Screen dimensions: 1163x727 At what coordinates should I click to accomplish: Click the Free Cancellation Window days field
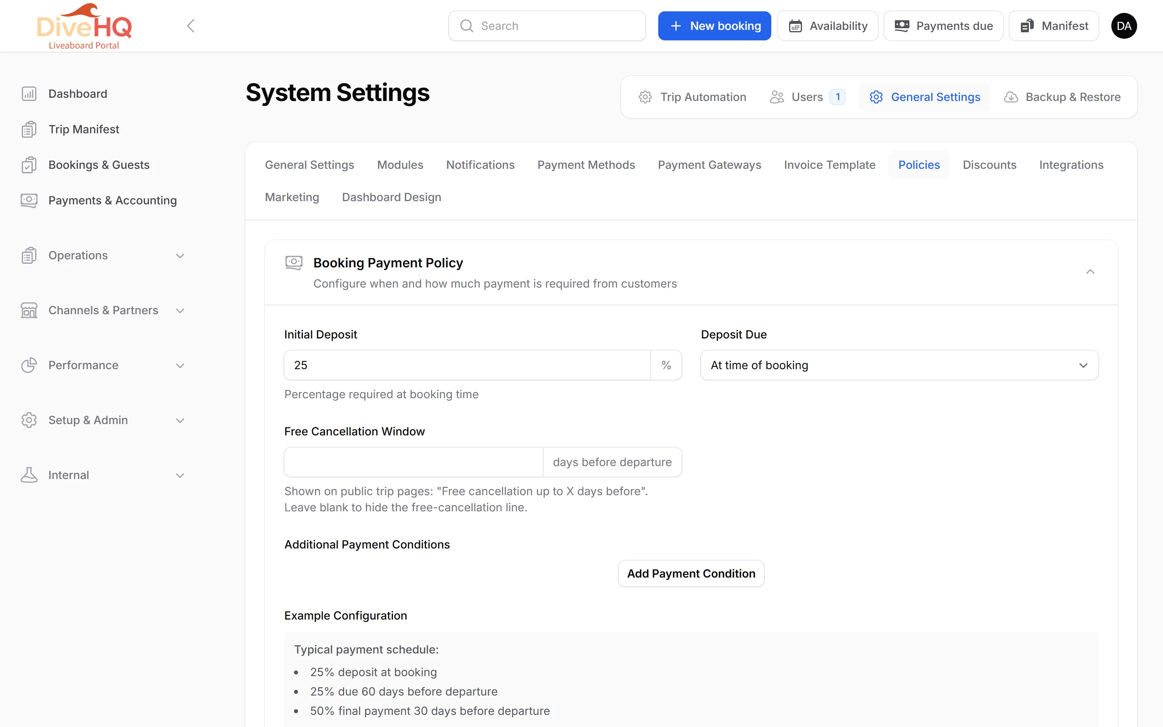(413, 462)
